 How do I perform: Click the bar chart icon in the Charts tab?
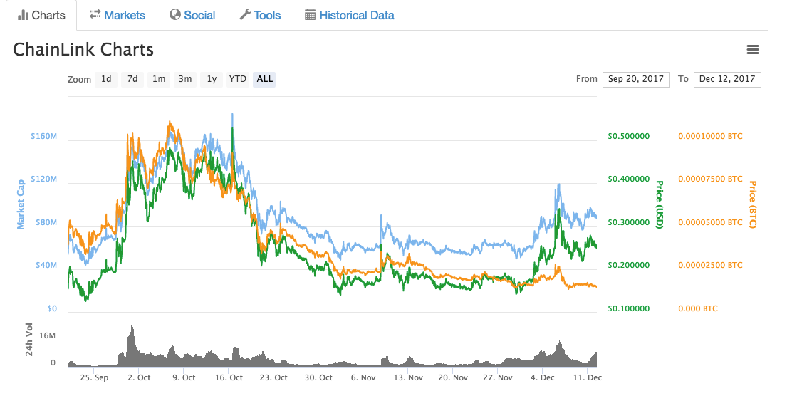click(23, 15)
